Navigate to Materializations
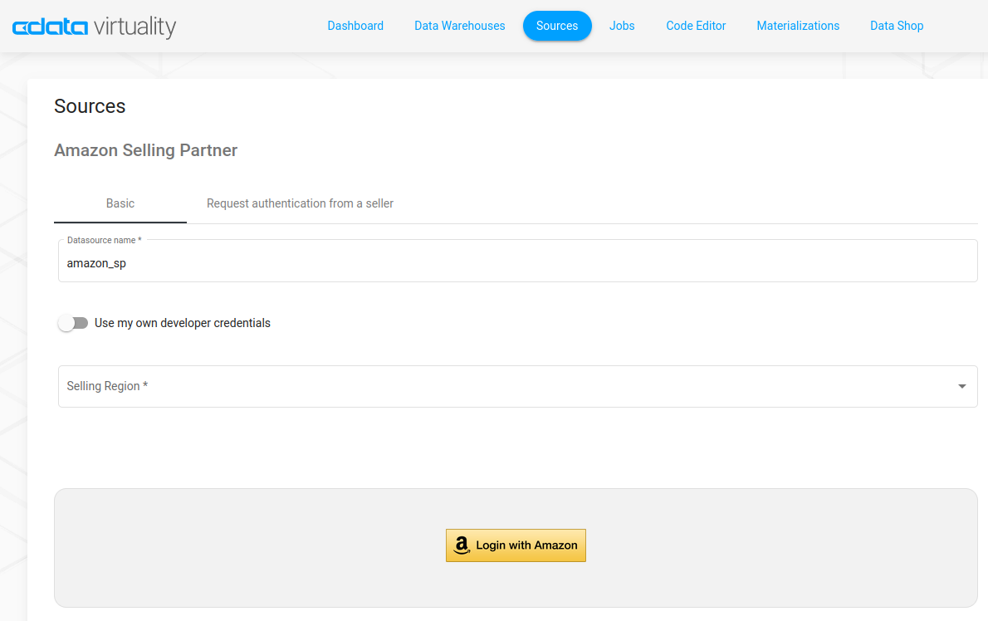This screenshot has width=988, height=621. click(x=798, y=26)
